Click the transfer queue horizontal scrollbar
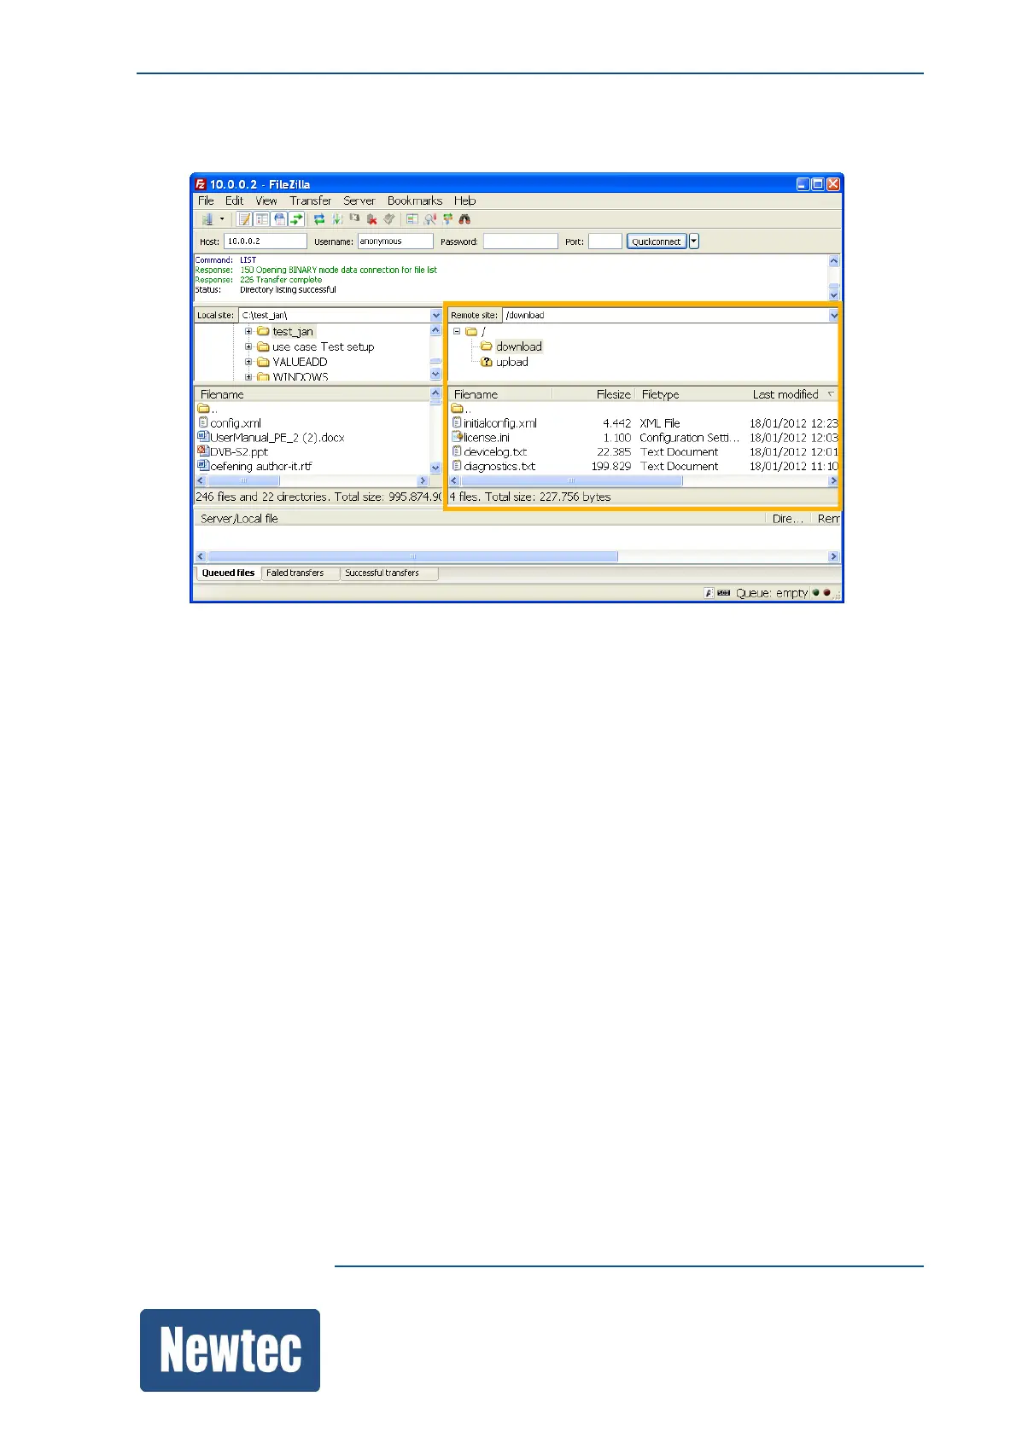 pos(517,556)
